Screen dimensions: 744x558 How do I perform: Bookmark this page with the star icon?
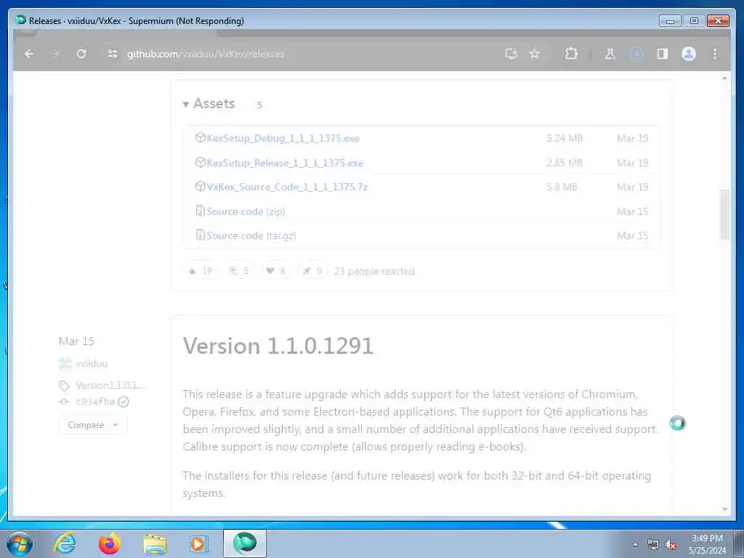(x=535, y=54)
